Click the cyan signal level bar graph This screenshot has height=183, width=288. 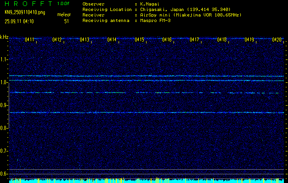point(147,181)
